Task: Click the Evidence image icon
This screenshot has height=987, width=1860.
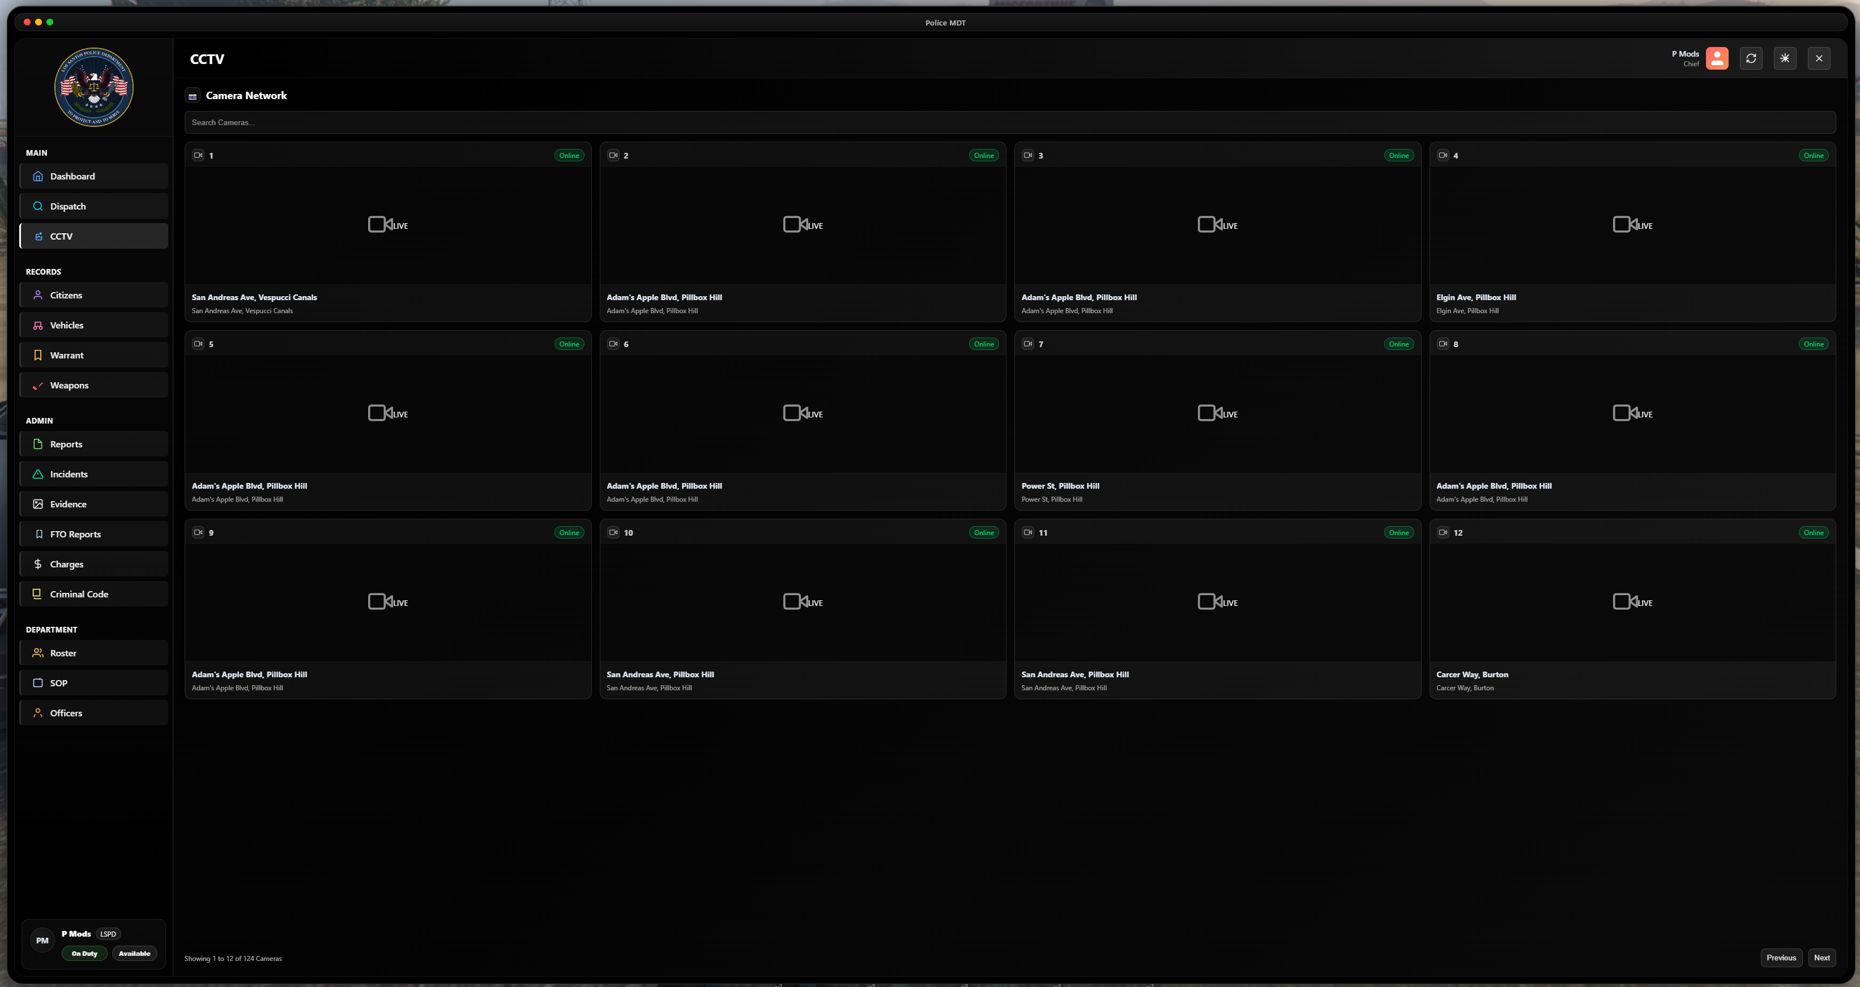Action: (x=39, y=504)
